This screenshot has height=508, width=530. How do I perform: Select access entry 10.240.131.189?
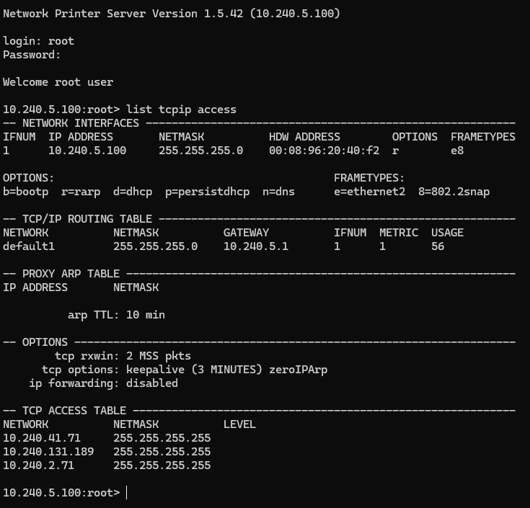point(48,452)
